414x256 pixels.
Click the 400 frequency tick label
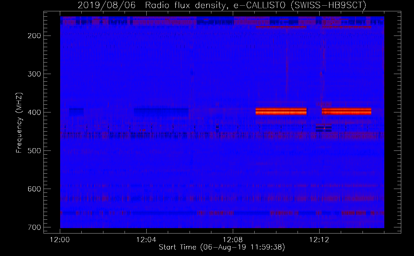click(34, 112)
